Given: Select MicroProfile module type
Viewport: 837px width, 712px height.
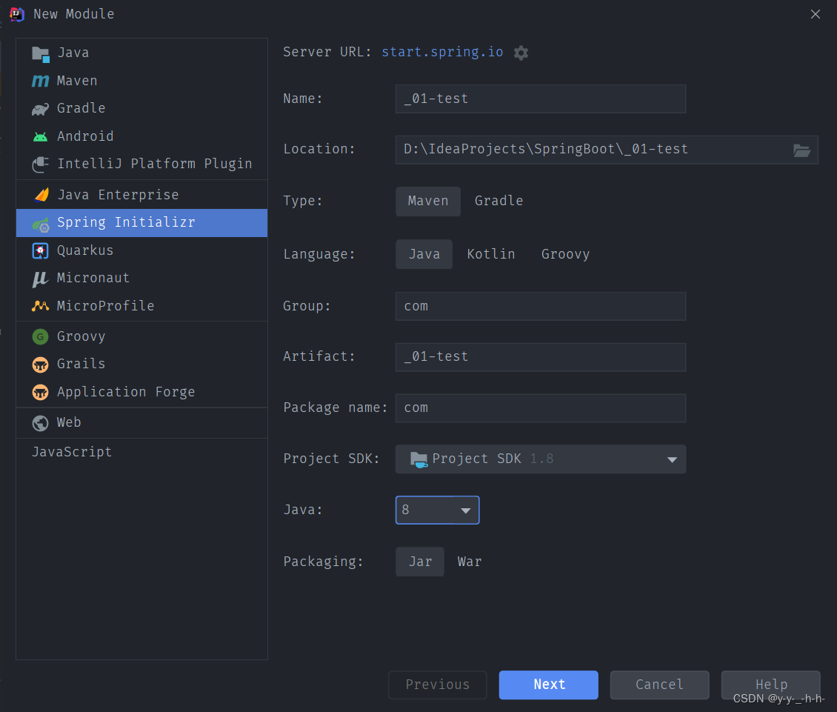Looking at the screenshot, I should tap(141, 306).
